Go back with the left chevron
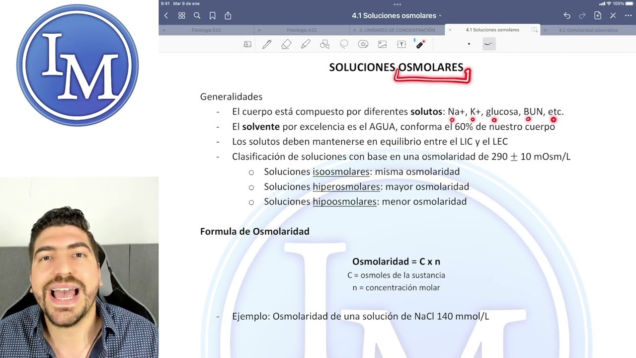636x358 pixels. click(x=166, y=15)
